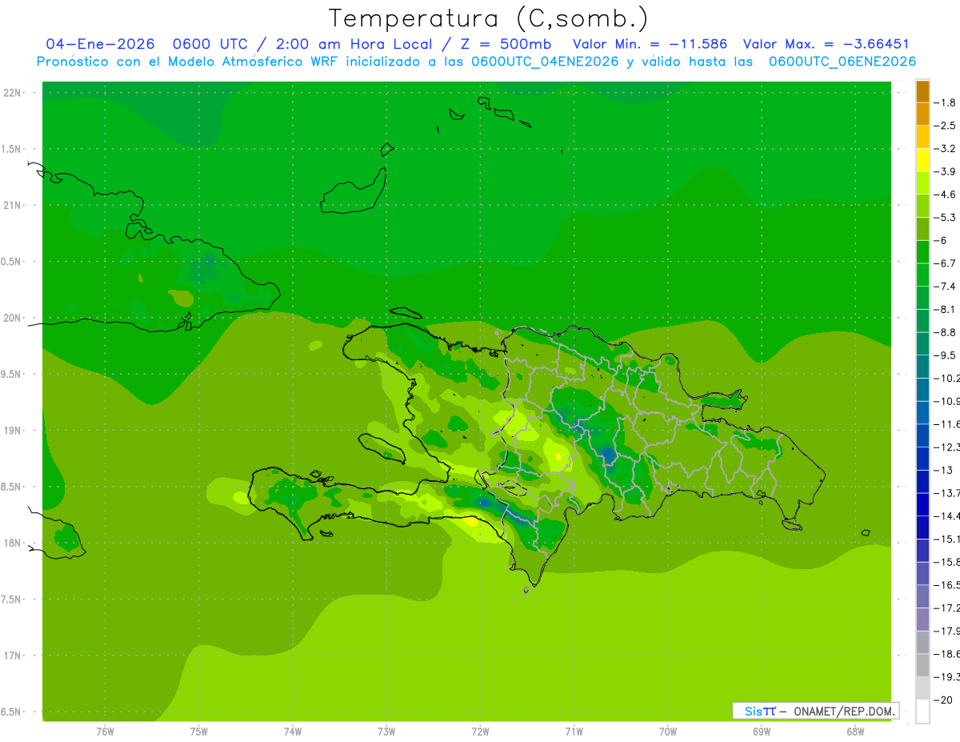The image size is (960, 742).
Task: Click the "0600UTC_04ENE2026" initialization timestamp
Action: pos(545,62)
